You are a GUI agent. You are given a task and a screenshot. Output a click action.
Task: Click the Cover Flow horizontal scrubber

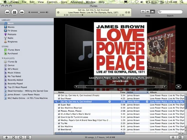click(120, 87)
